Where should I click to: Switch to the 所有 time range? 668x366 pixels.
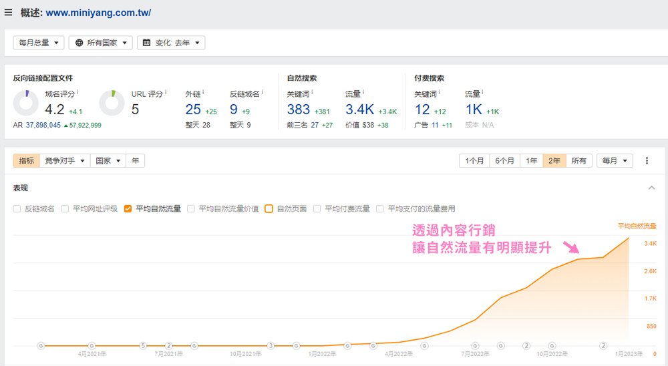(x=578, y=161)
